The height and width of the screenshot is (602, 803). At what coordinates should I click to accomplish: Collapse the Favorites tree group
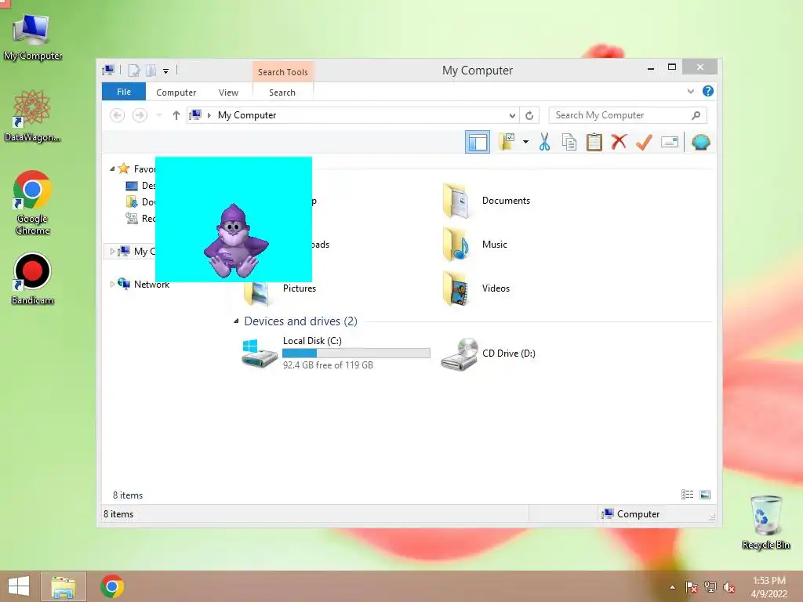[x=112, y=169]
